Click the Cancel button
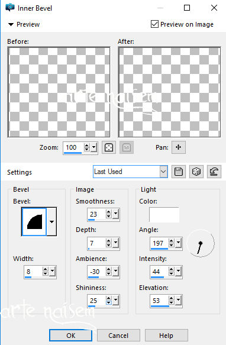Image resolution: width=226 pixels, height=345 pixels. pyautogui.click(x=118, y=336)
